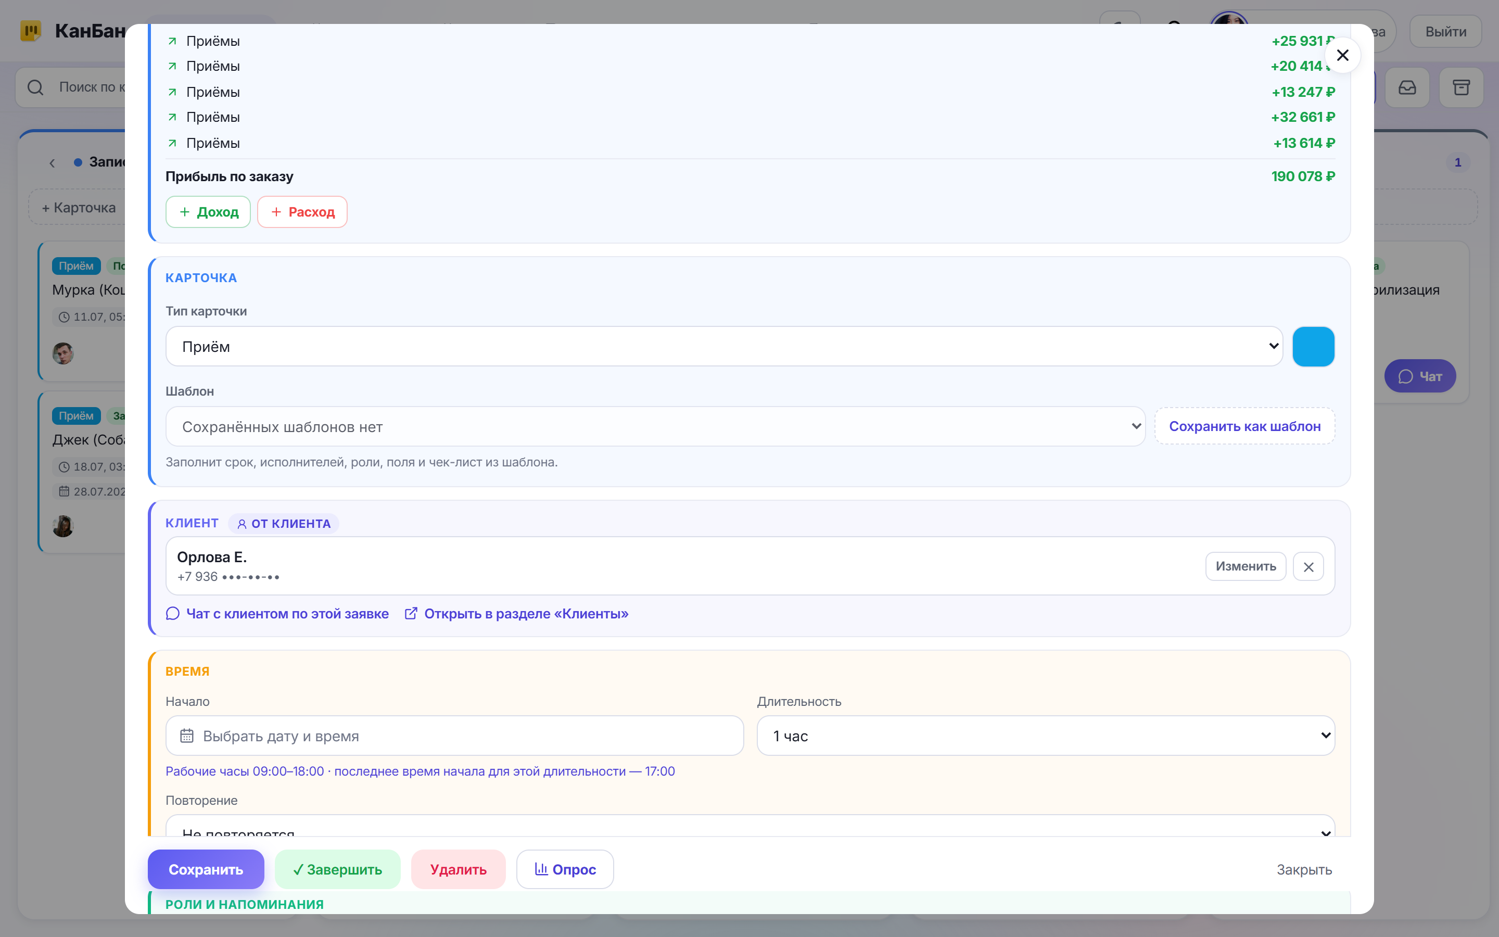The width and height of the screenshot is (1499, 937).
Task: Add expense with Расход button
Action: (x=302, y=212)
